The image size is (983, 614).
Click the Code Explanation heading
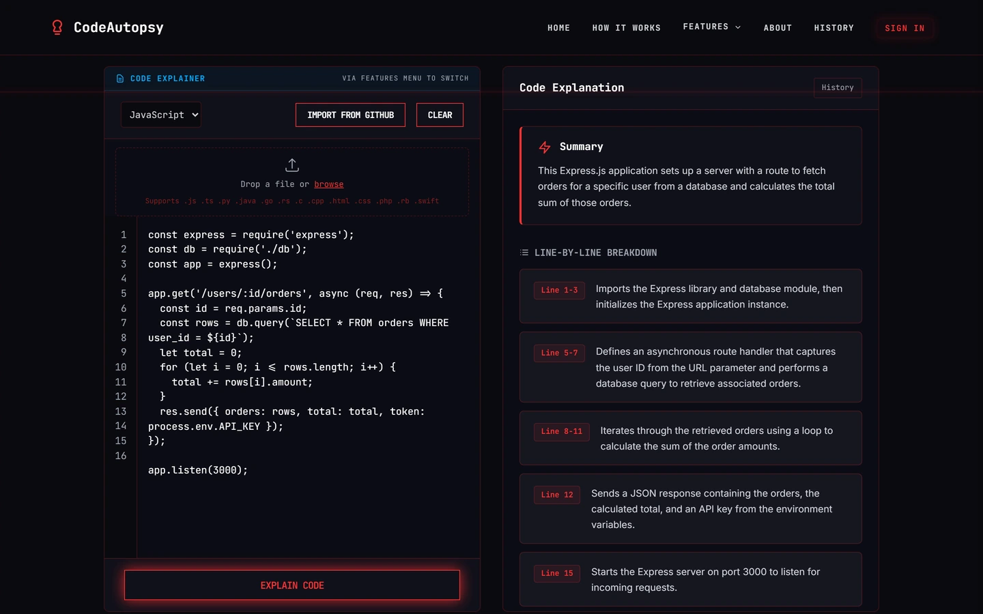[x=571, y=87]
